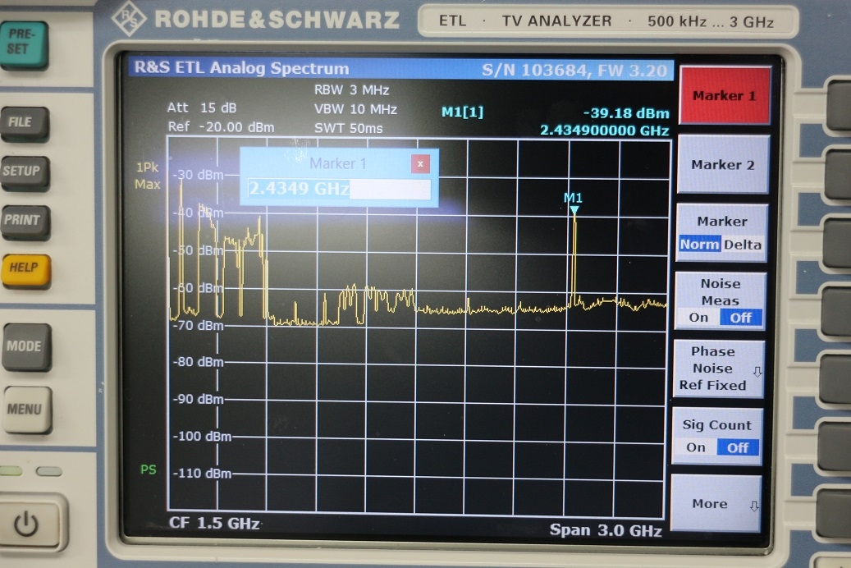Tap the -39.18 dBm marker level readout
This screenshot has height=568, width=851.
[626, 113]
